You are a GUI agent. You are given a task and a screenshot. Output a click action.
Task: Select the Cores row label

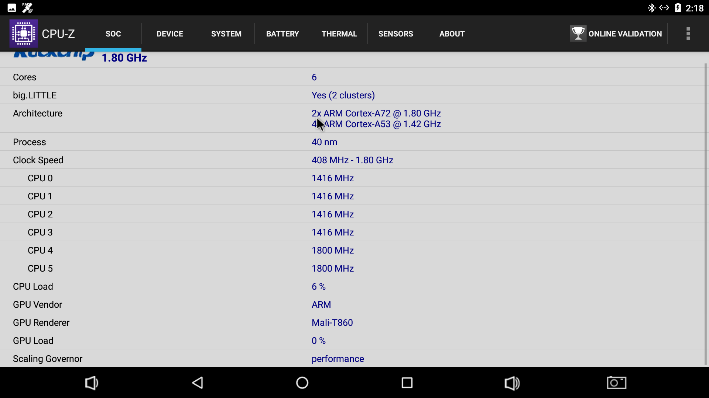coord(25,77)
